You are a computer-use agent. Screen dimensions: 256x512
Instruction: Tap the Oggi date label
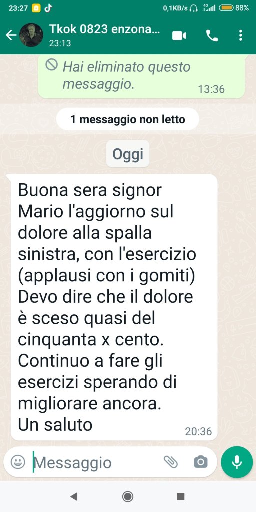pyautogui.click(x=128, y=154)
